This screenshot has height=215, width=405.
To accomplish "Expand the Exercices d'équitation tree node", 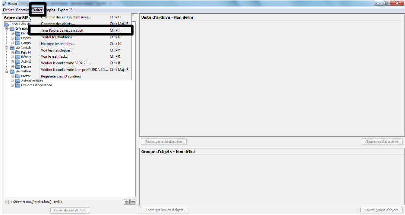I will pyautogui.click(x=12, y=85).
